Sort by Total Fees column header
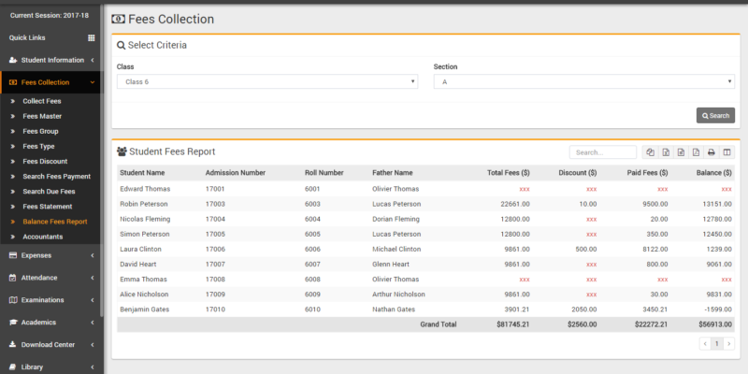The height and width of the screenshot is (374, 748). pyautogui.click(x=508, y=173)
